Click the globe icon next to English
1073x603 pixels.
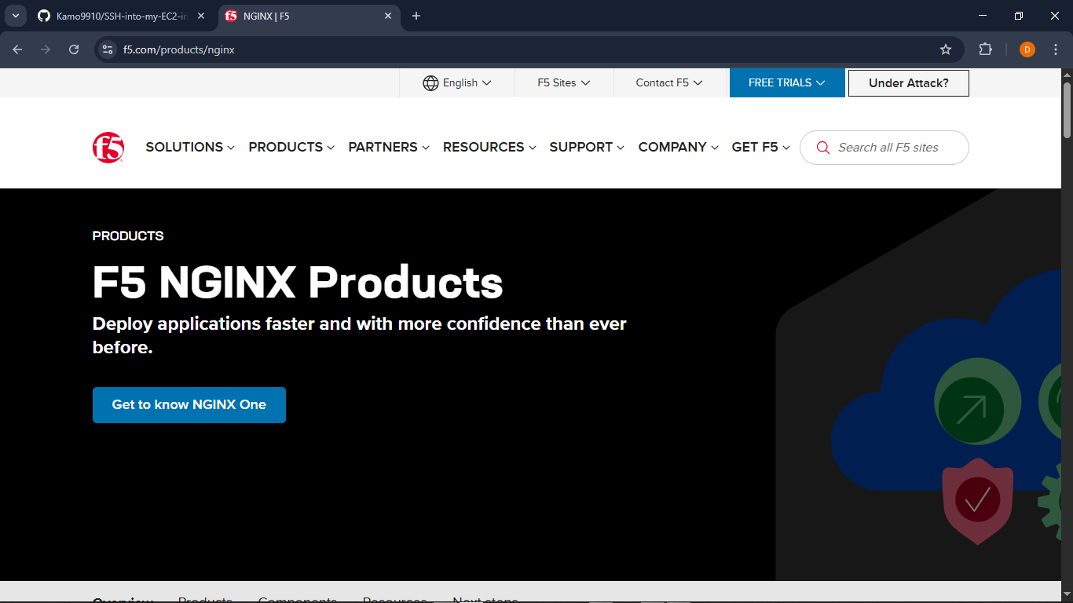click(430, 82)
